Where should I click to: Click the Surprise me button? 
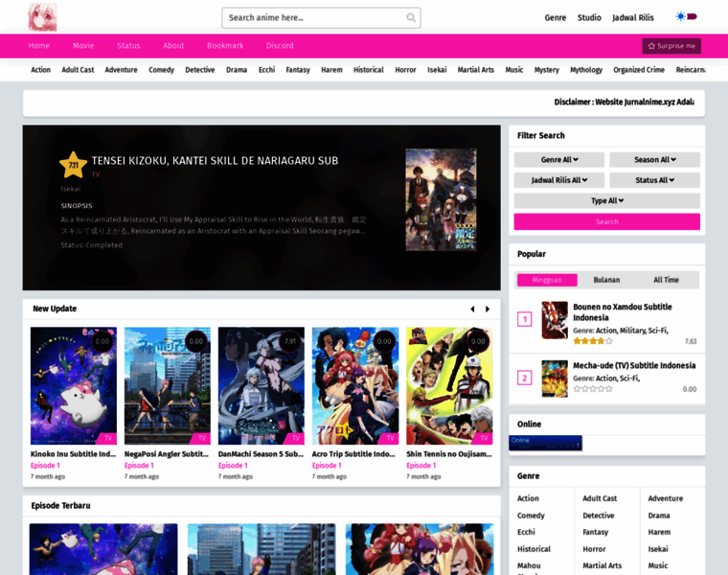[671, 46]
